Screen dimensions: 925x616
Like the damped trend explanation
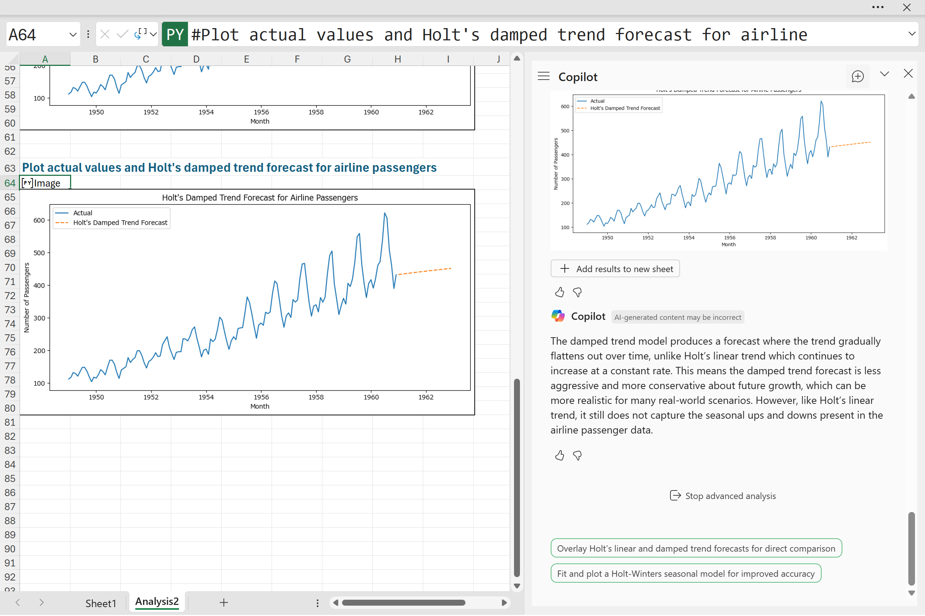point(559,456)
